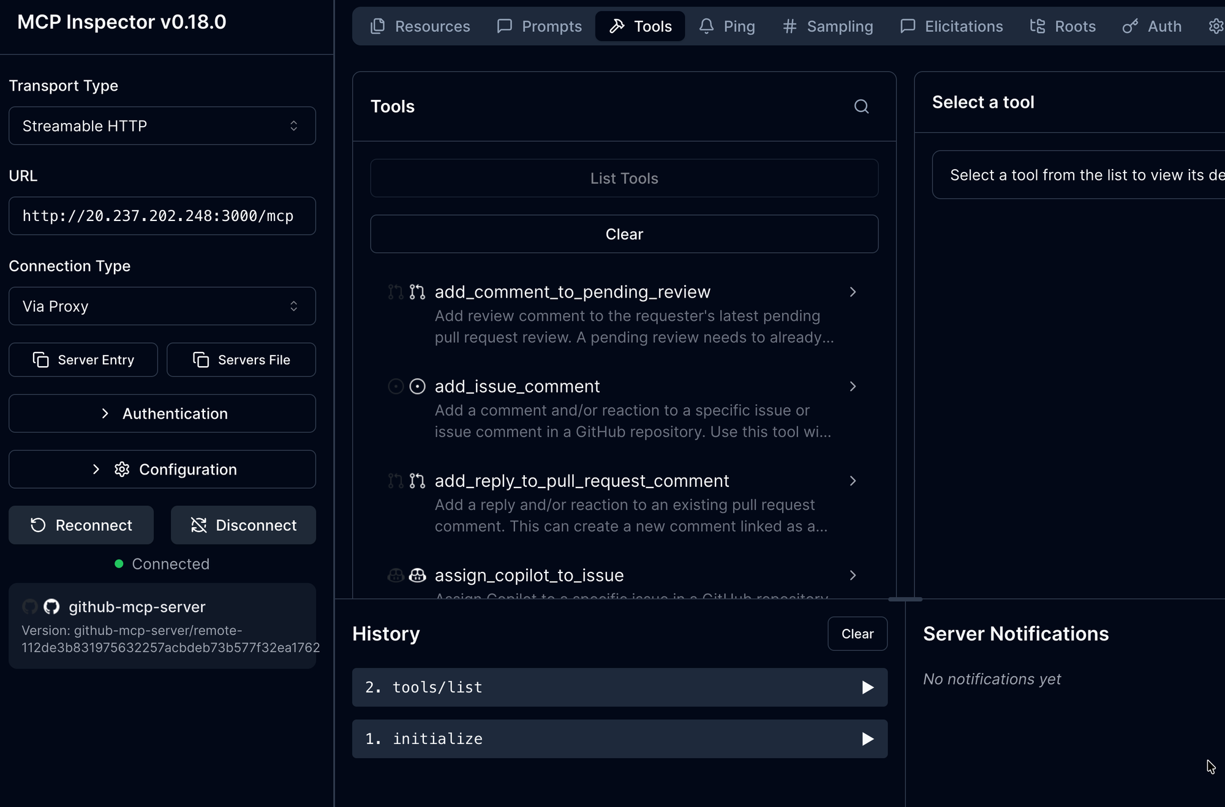Expand add_reply_to_pull_request_comment via its chevron

click(x=853, y=481)
